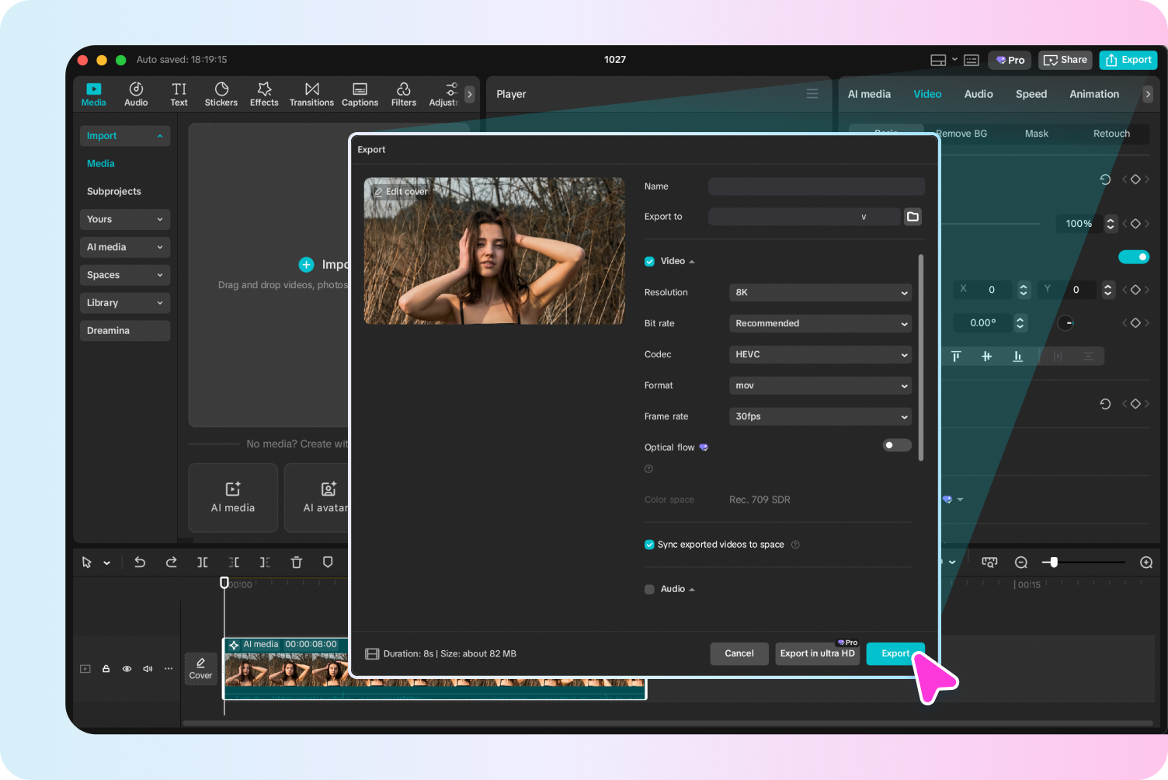The height and width of the screenshot is (780, 1168).
Task: Switch to the Audio tab in right panel
Action: click(x=979, y=93)
